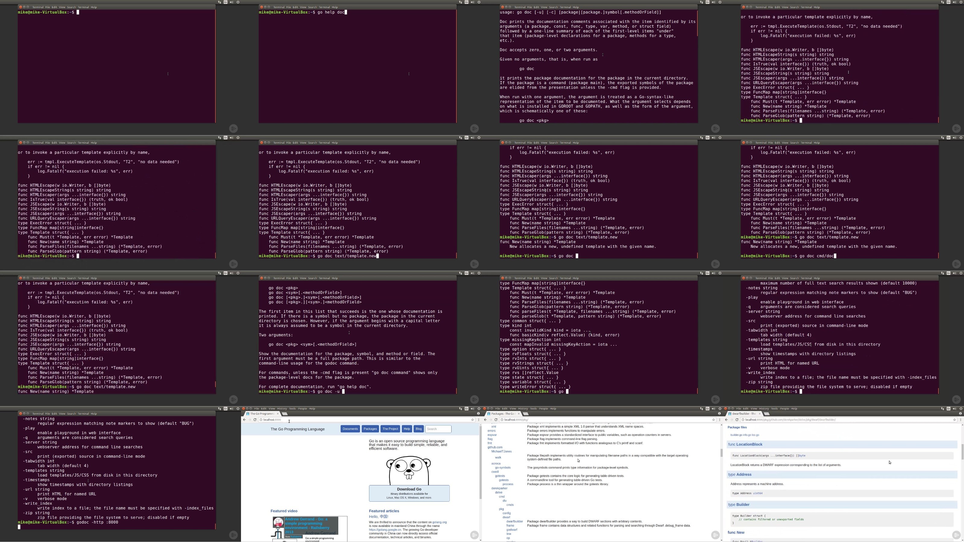The height and width of the screenshot is (542, 964).
Task: Open File menu in the dwarfbuilder browser window
Action: coord(738,409)
